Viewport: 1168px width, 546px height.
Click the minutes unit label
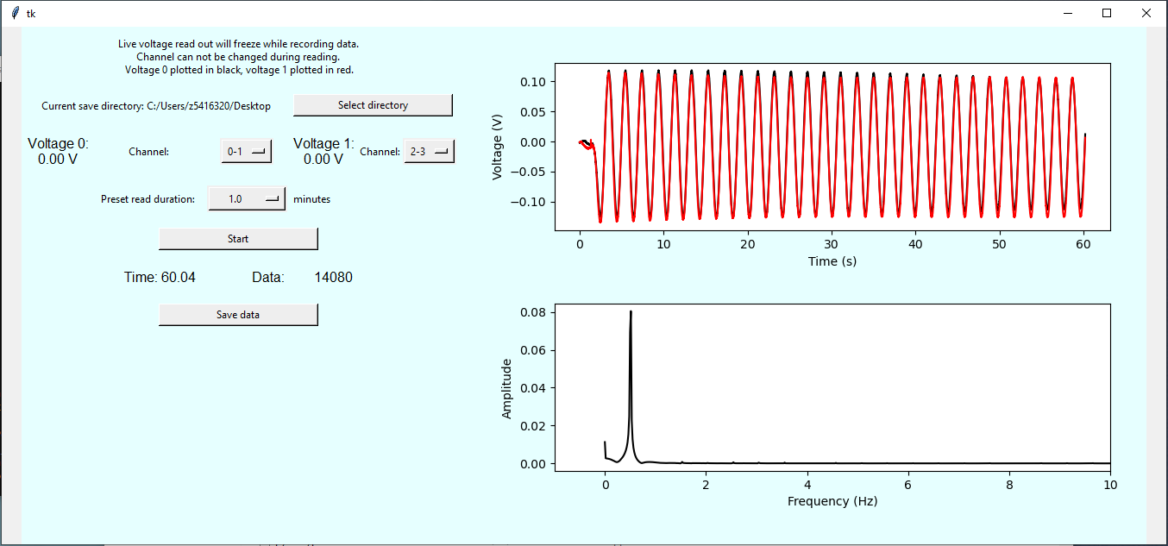pyautogui.click(x=311, y=199)
